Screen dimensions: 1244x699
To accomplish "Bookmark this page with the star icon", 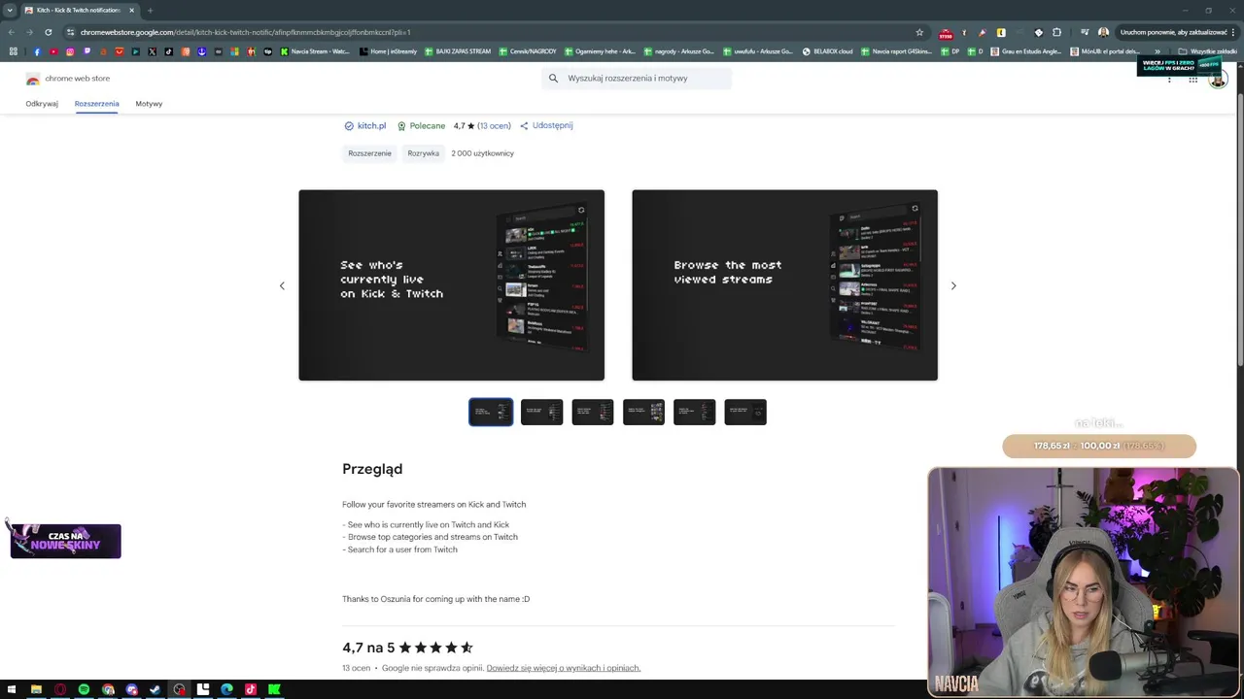I will (919, 32).
